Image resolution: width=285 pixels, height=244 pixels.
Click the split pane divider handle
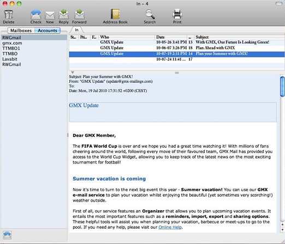click(177, 73)
